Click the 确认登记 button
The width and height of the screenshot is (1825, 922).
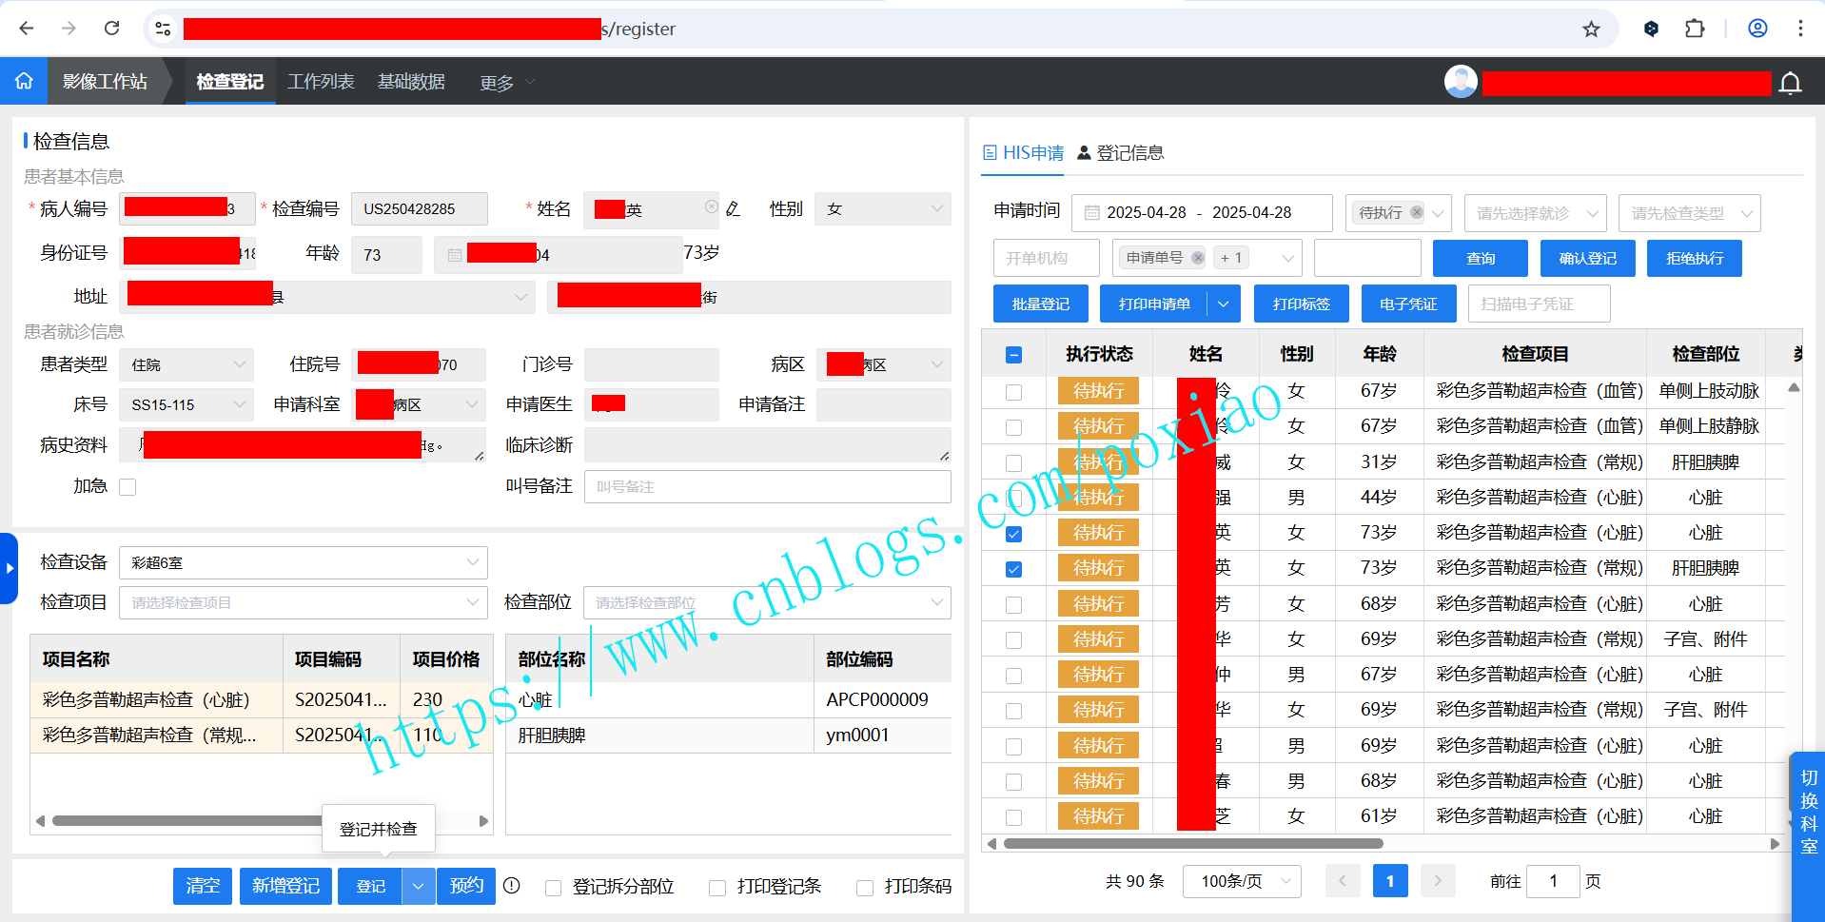tap(1588, 258)
